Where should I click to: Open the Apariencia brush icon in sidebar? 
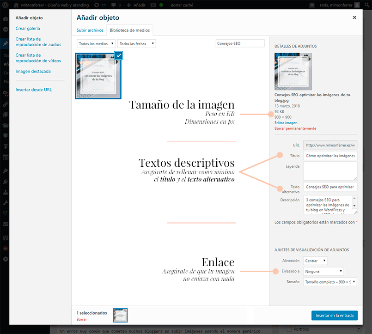5,170
